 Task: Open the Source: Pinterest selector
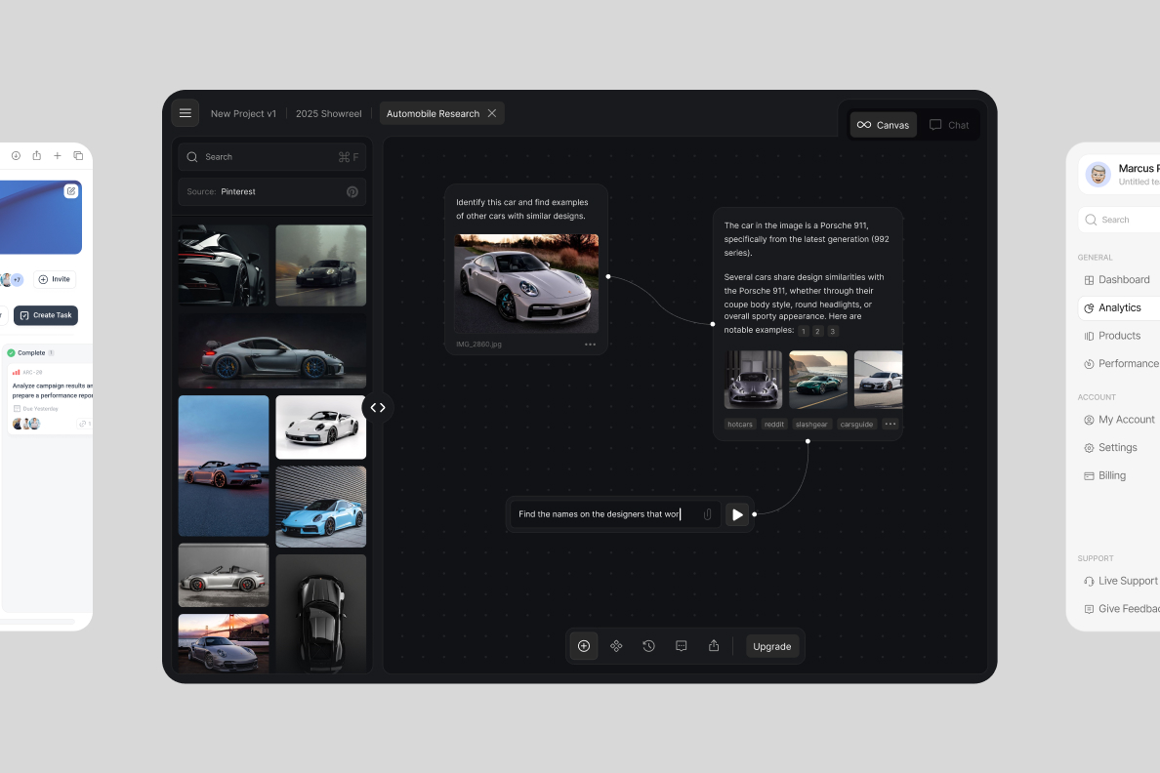(x=272, y=191)
